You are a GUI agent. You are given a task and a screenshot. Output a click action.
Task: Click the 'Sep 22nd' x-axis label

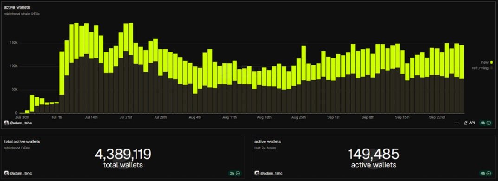[x=437, y=117]
